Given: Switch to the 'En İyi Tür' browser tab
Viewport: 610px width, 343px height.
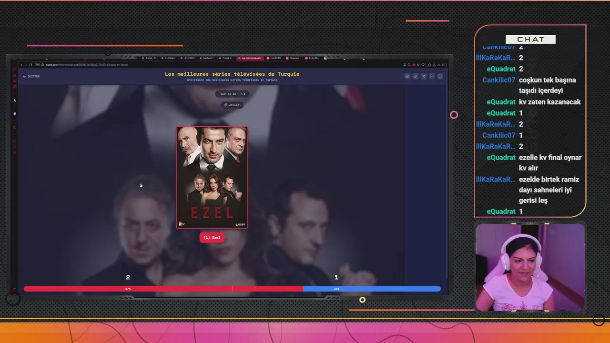Looking at the screenshot, I should (x=312, y=58).
